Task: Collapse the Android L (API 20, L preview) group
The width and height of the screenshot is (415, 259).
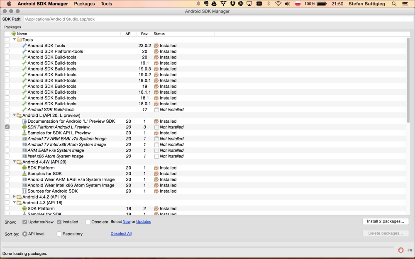Action: coord(14,115)
